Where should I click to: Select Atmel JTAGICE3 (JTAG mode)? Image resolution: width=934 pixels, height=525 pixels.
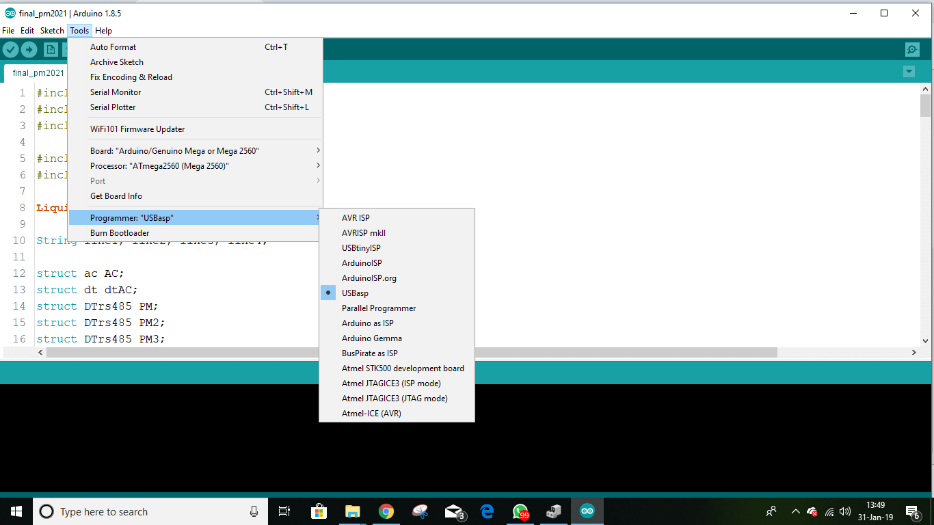(397, 399)
